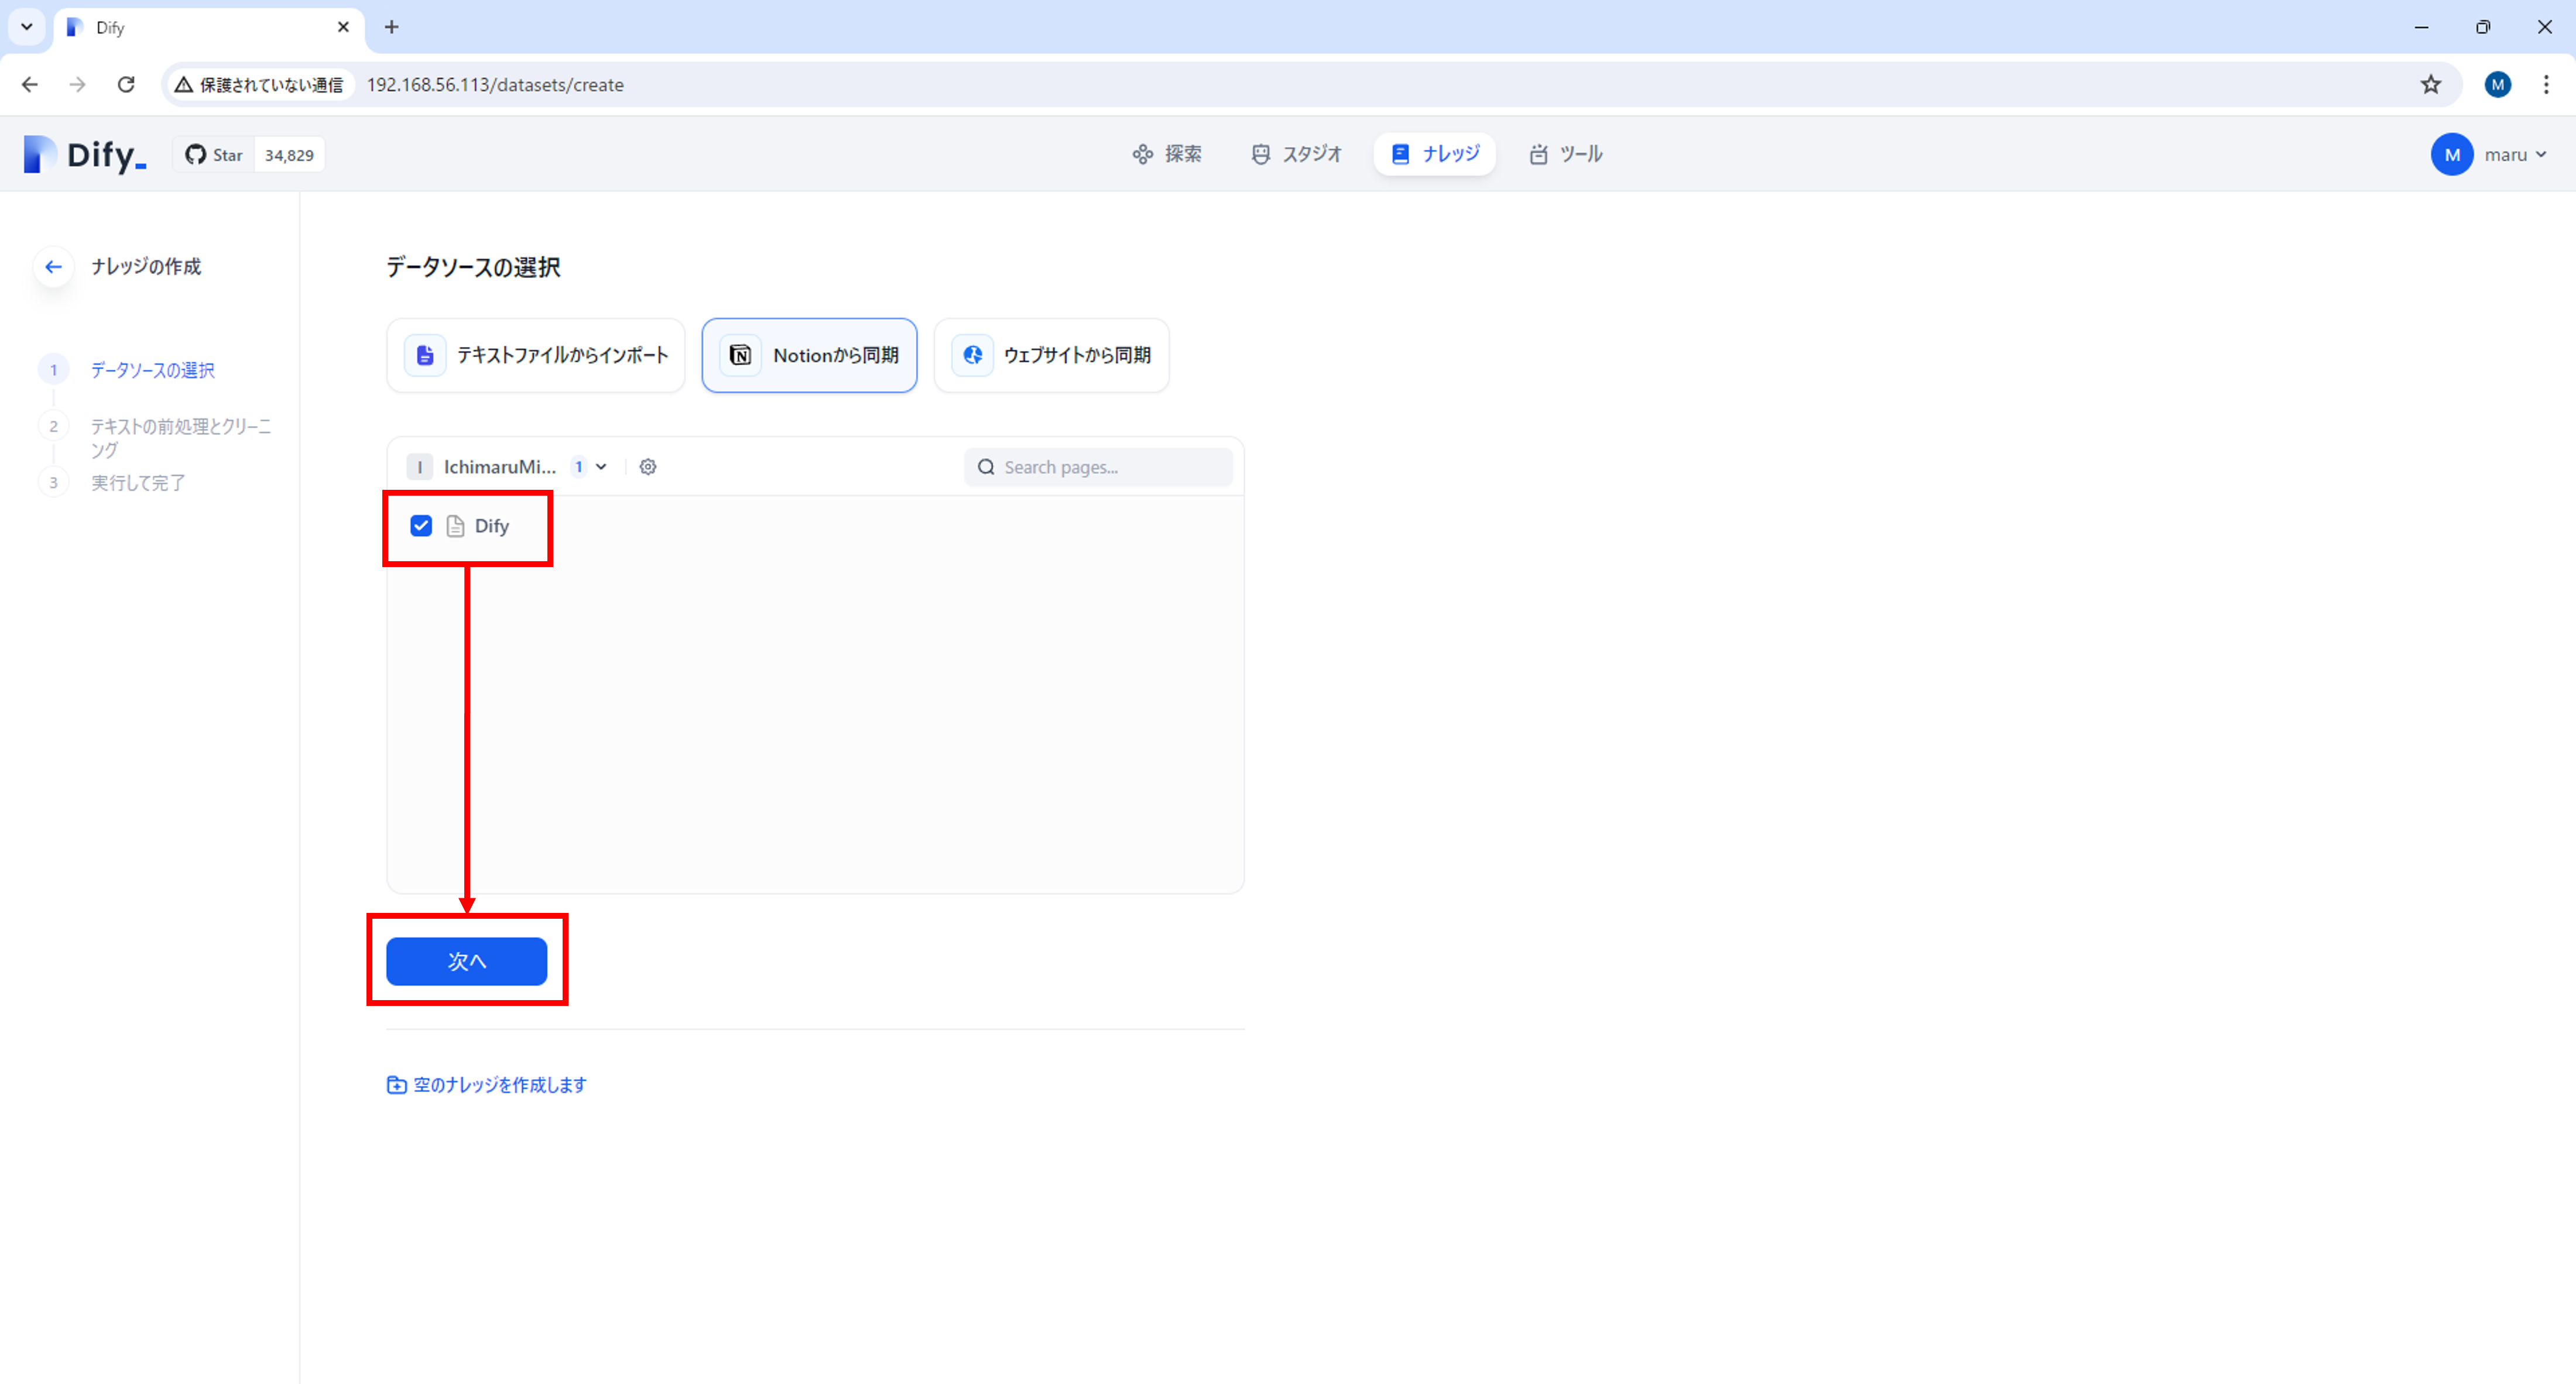Screen dimensions: 2576x1384
Task: Click the Dify page document icon
Action: 455,527
